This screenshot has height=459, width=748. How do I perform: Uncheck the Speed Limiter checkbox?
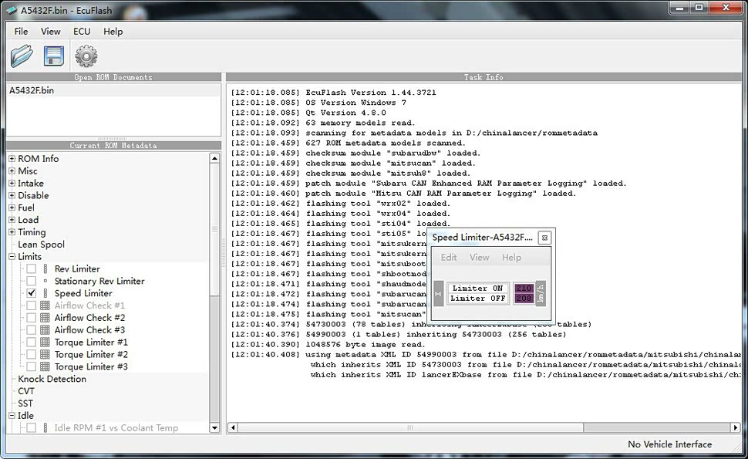[32, 294]
